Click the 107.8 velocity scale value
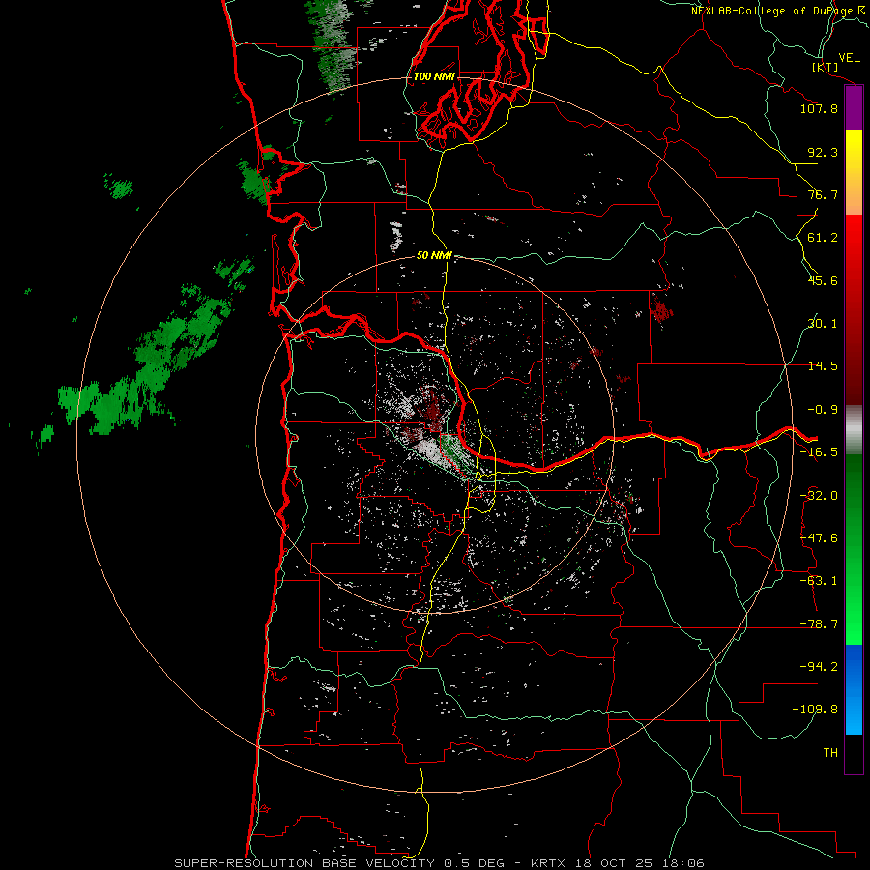Screen dimensions: 870x870 click(819, 108)
